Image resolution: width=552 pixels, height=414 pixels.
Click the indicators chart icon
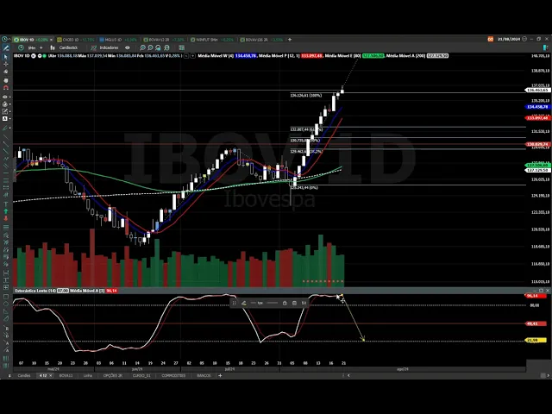94,47
